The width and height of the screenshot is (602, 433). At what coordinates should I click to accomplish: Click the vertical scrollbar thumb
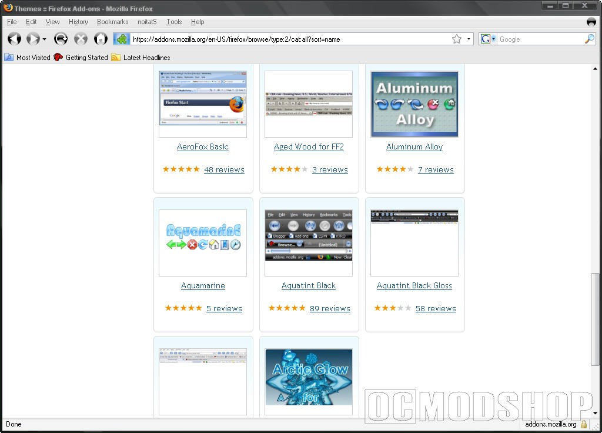(x=595, y=319)
